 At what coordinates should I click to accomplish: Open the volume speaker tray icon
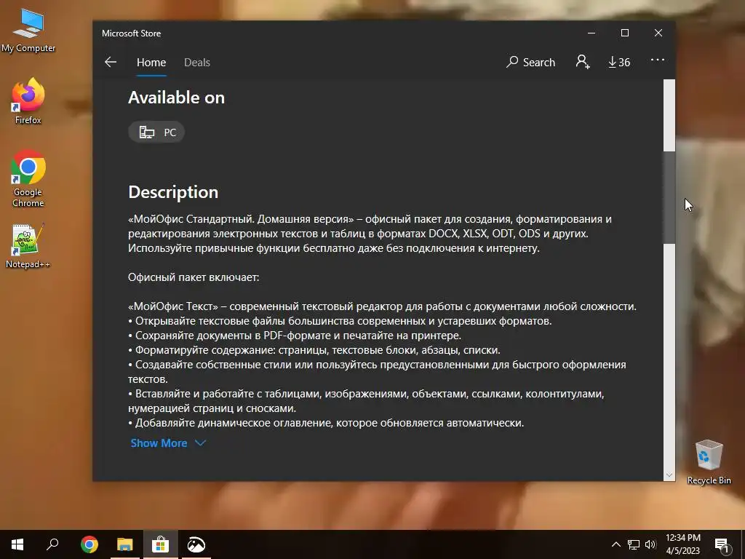pos(650,544)
